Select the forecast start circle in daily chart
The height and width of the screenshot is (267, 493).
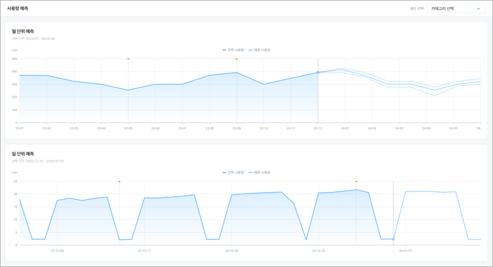pyautogui.click(x=394, y=239)
